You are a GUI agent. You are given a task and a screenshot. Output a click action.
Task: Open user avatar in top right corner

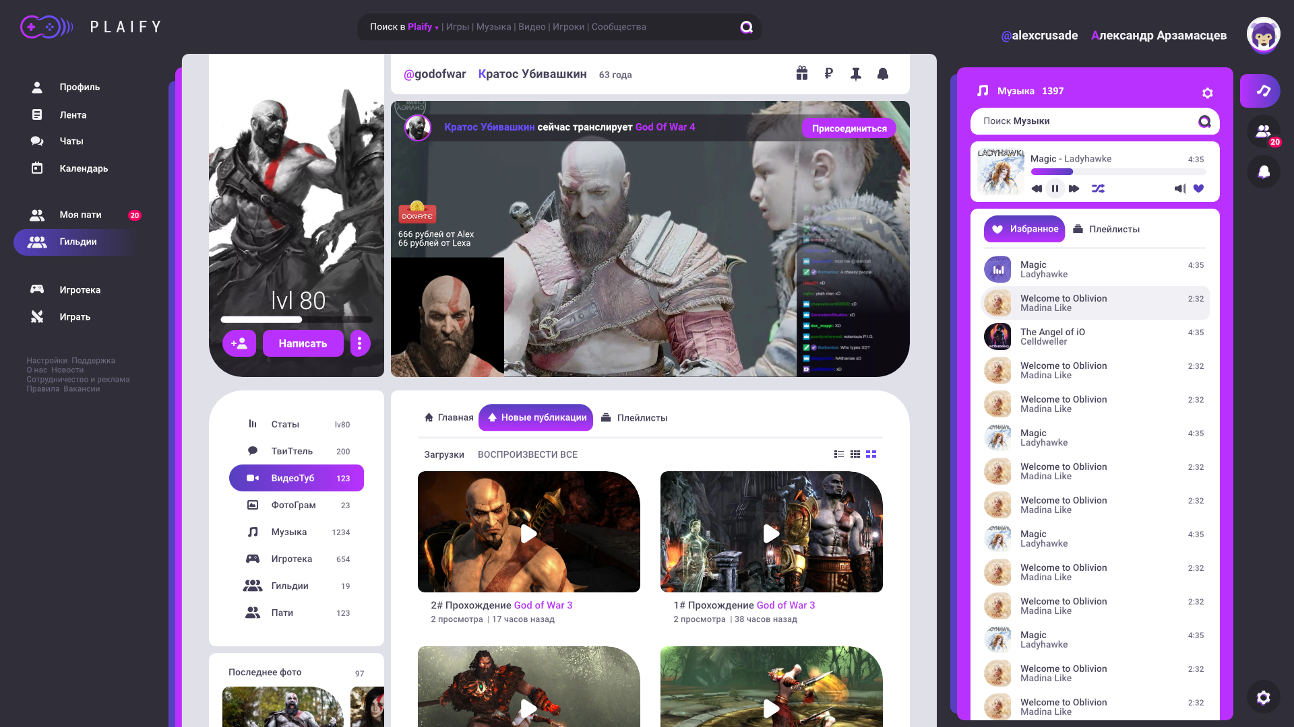coord(1263,34)
